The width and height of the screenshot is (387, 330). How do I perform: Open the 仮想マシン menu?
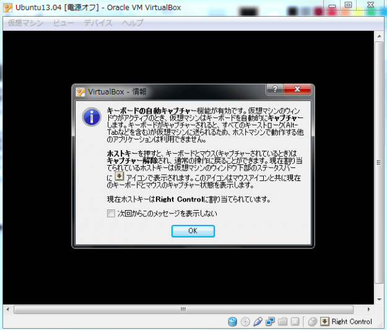(x=25, y=23)
